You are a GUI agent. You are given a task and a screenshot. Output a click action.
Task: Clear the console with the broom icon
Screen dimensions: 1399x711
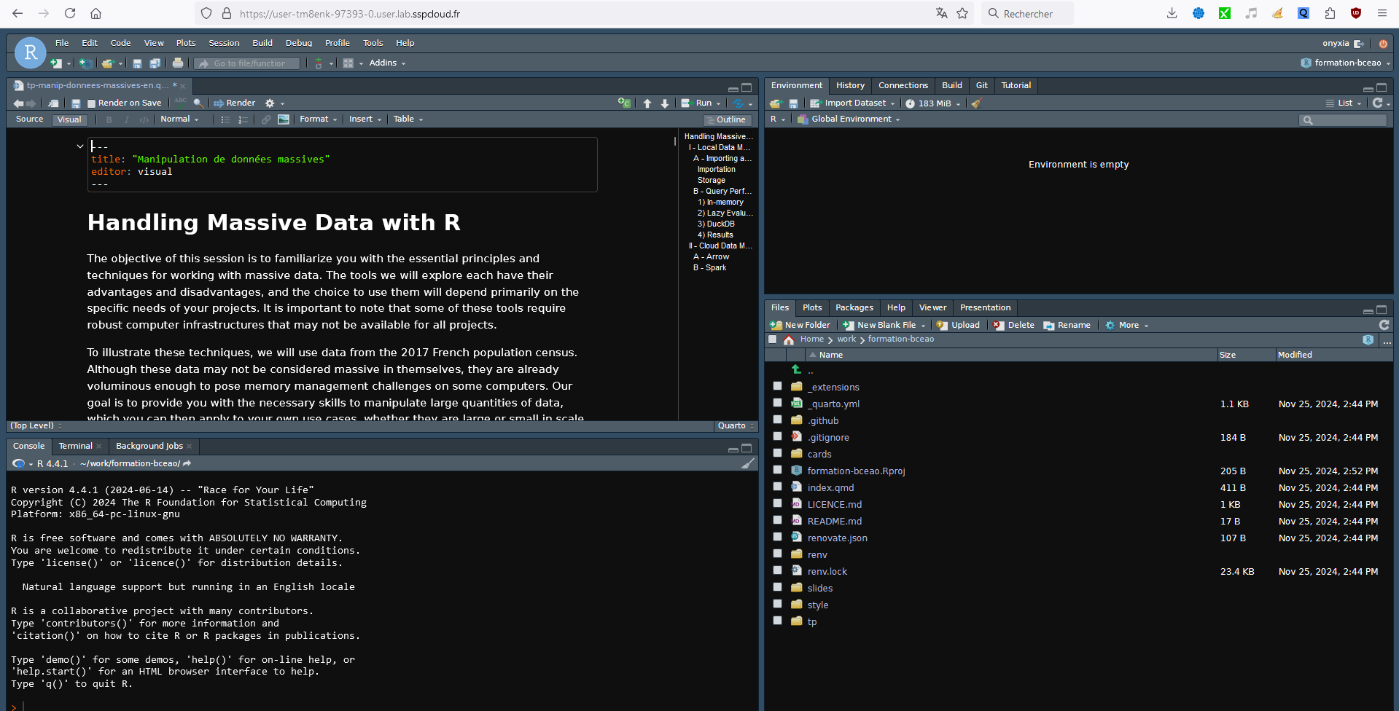pyautogui.click(x=748, y=463)
